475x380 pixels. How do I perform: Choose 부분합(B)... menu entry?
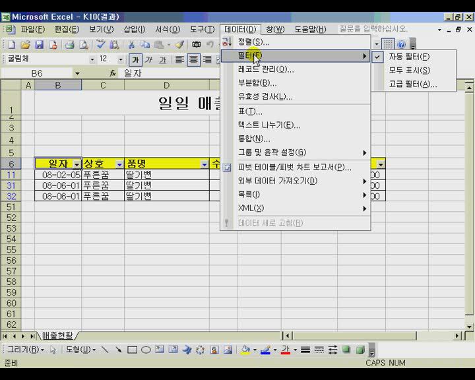[x=296, y=83]
